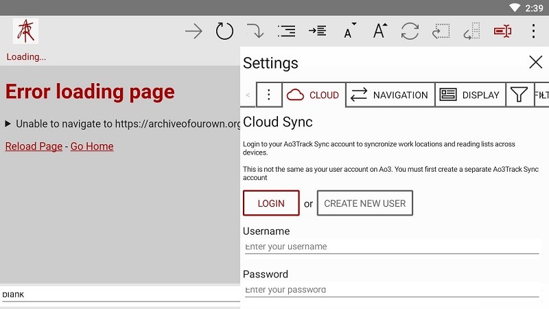The image size is (549, 309).
Task: Tap the Ao3Track app logo
Action: tap(25, 31)
